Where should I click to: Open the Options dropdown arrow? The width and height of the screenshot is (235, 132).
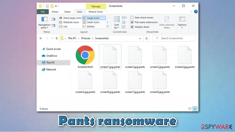point(182,27)
